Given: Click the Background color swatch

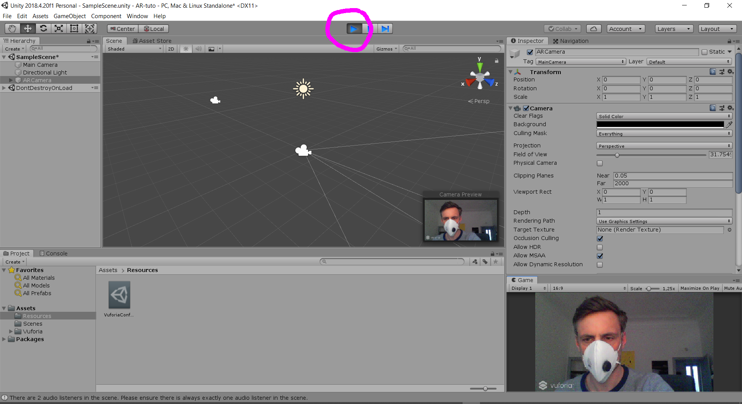Looking at the screenshot, I should point(660,125).
